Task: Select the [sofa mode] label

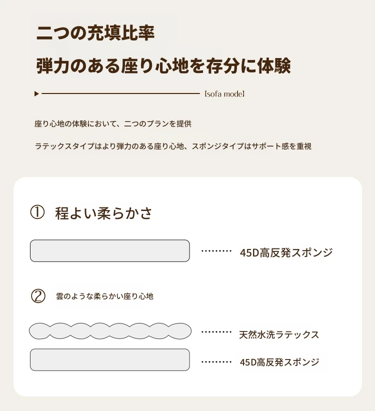Action: pyautogui.click(x=224, y=94)
